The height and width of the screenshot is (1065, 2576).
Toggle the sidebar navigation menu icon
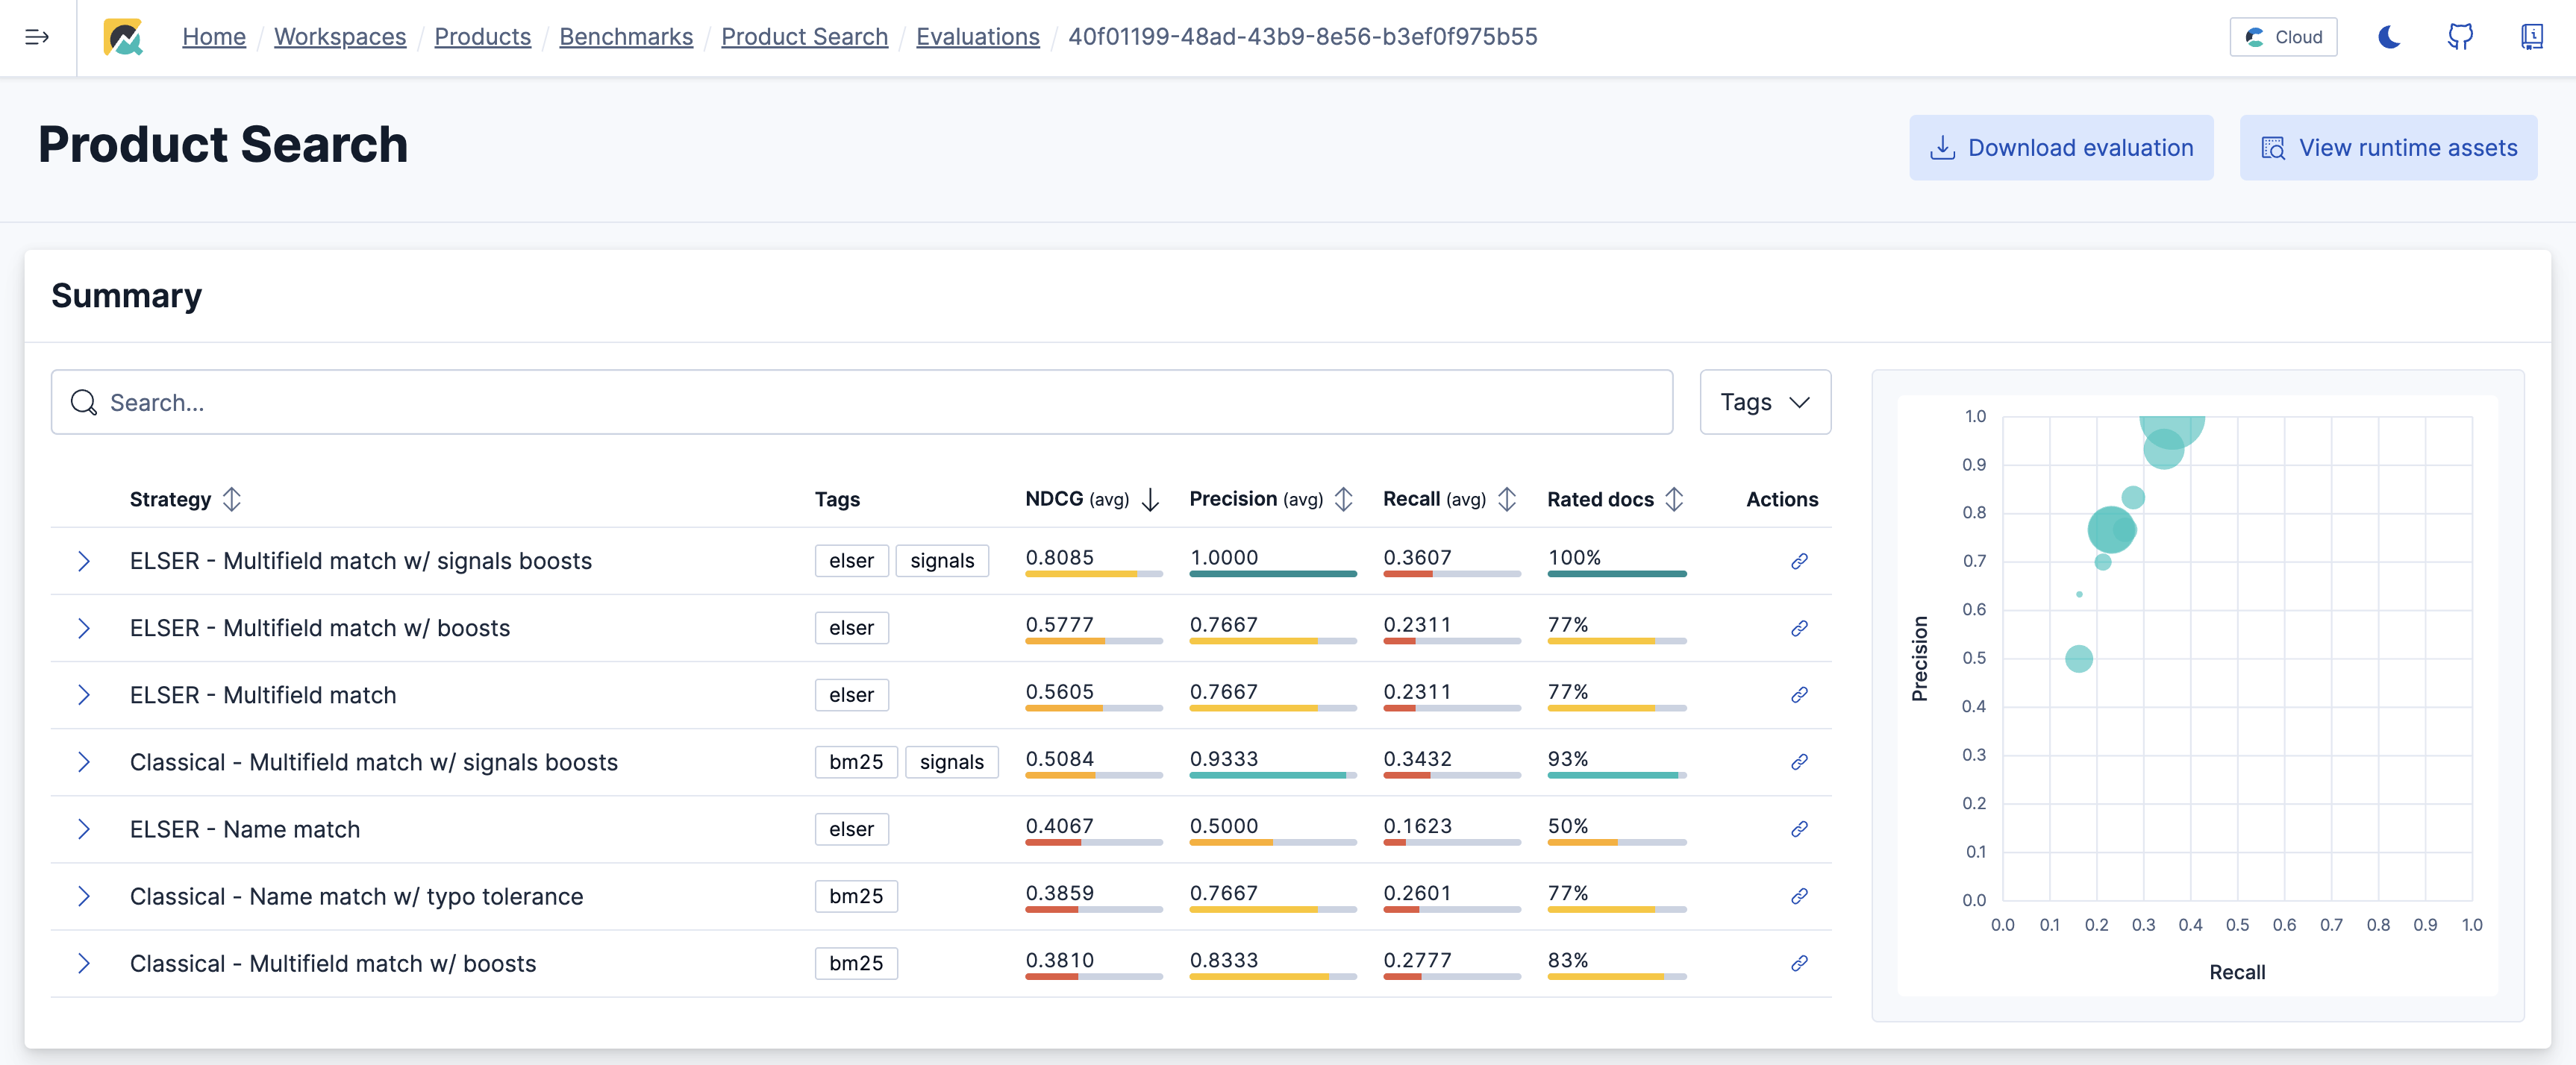click(x=37, y=37)
